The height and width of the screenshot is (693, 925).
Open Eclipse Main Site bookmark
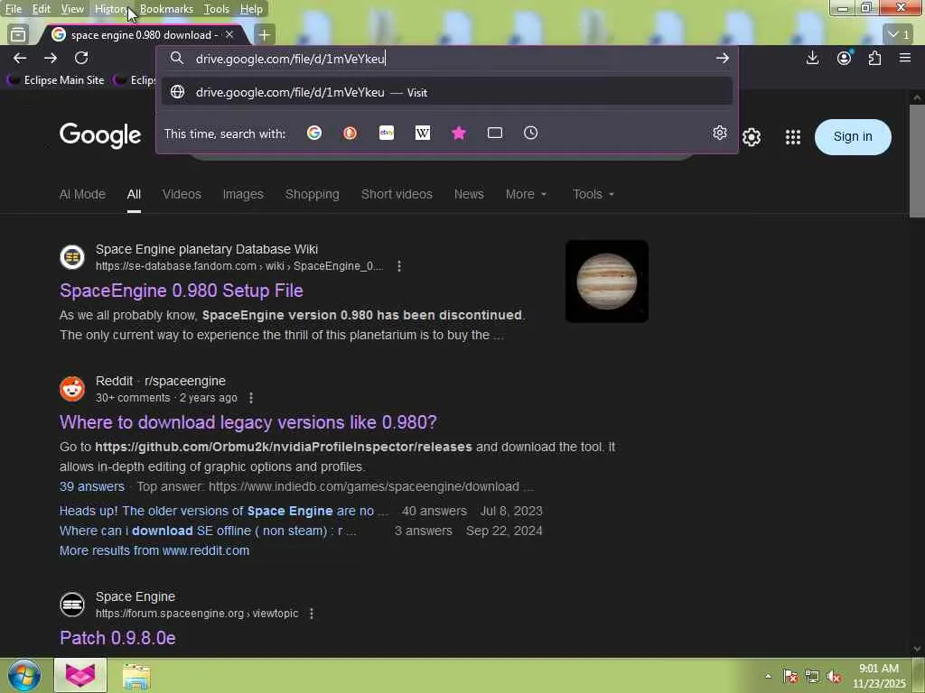click(55, 79)
